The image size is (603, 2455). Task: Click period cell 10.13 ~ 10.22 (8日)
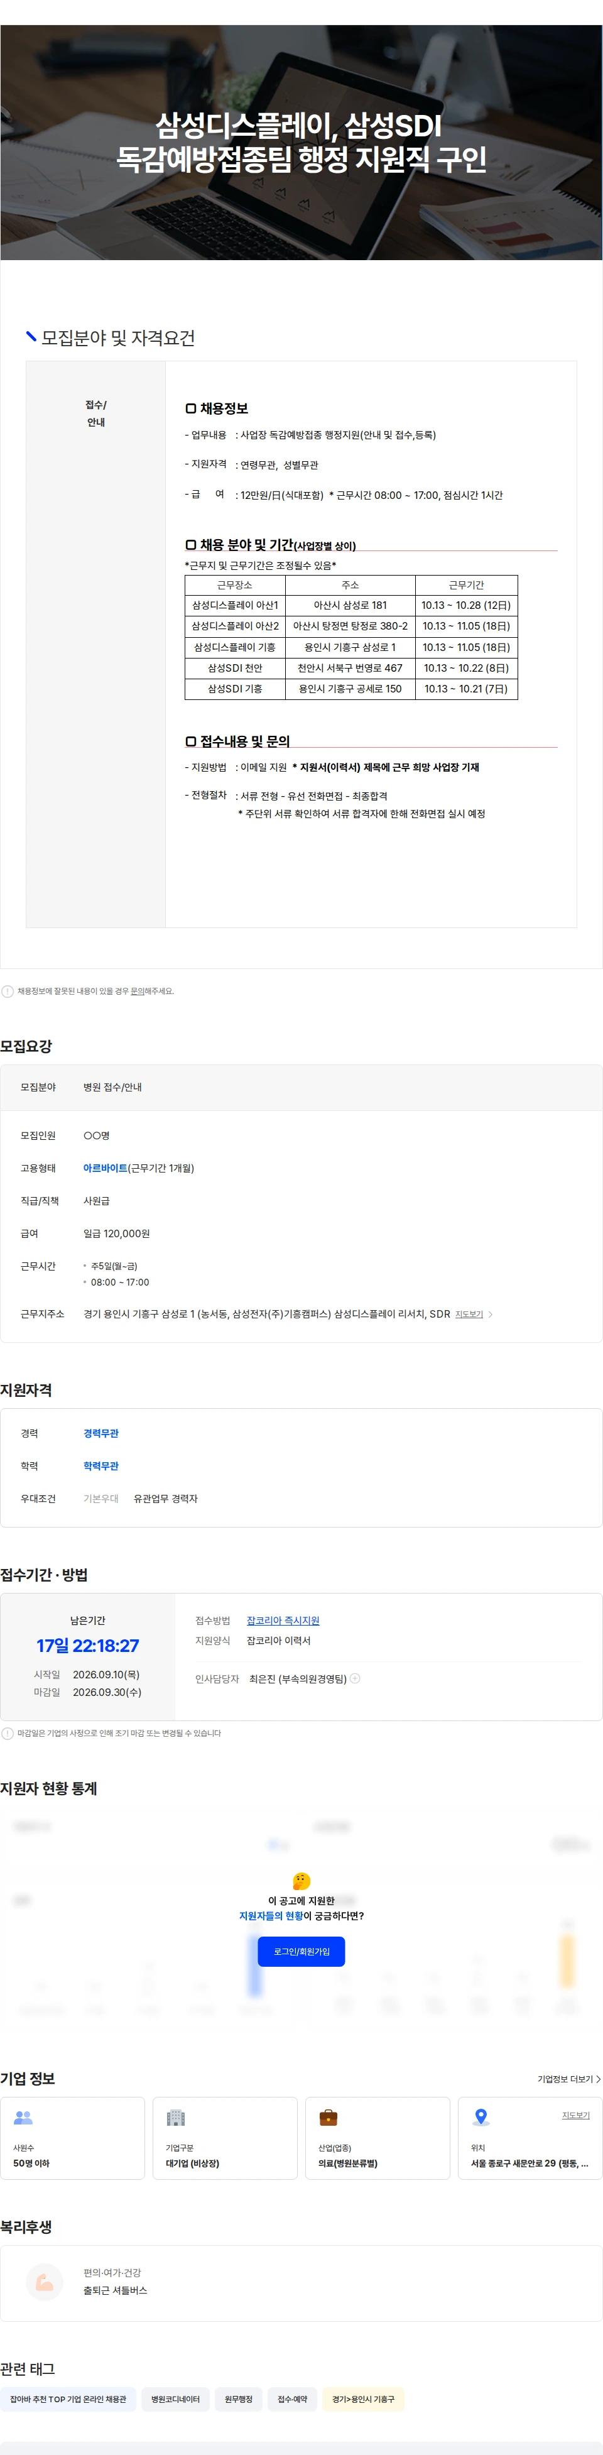pyautogui.click(x=466, y=668)
